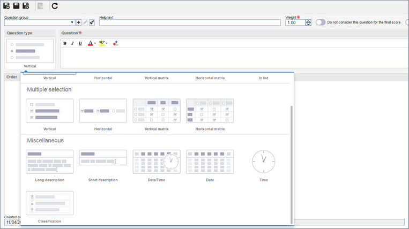Image resolution: width=409 pixels, height=229 pixels.
Task: Select the Date question type calendar
Action: [x=210, y=162]
